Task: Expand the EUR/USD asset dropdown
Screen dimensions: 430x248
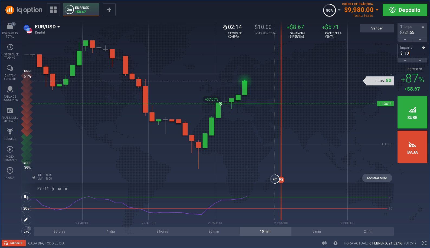Action: point(58,27)
